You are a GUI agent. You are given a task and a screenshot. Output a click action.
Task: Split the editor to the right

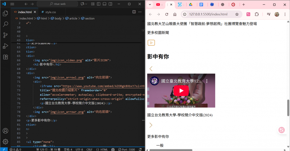tap(134, 12)
